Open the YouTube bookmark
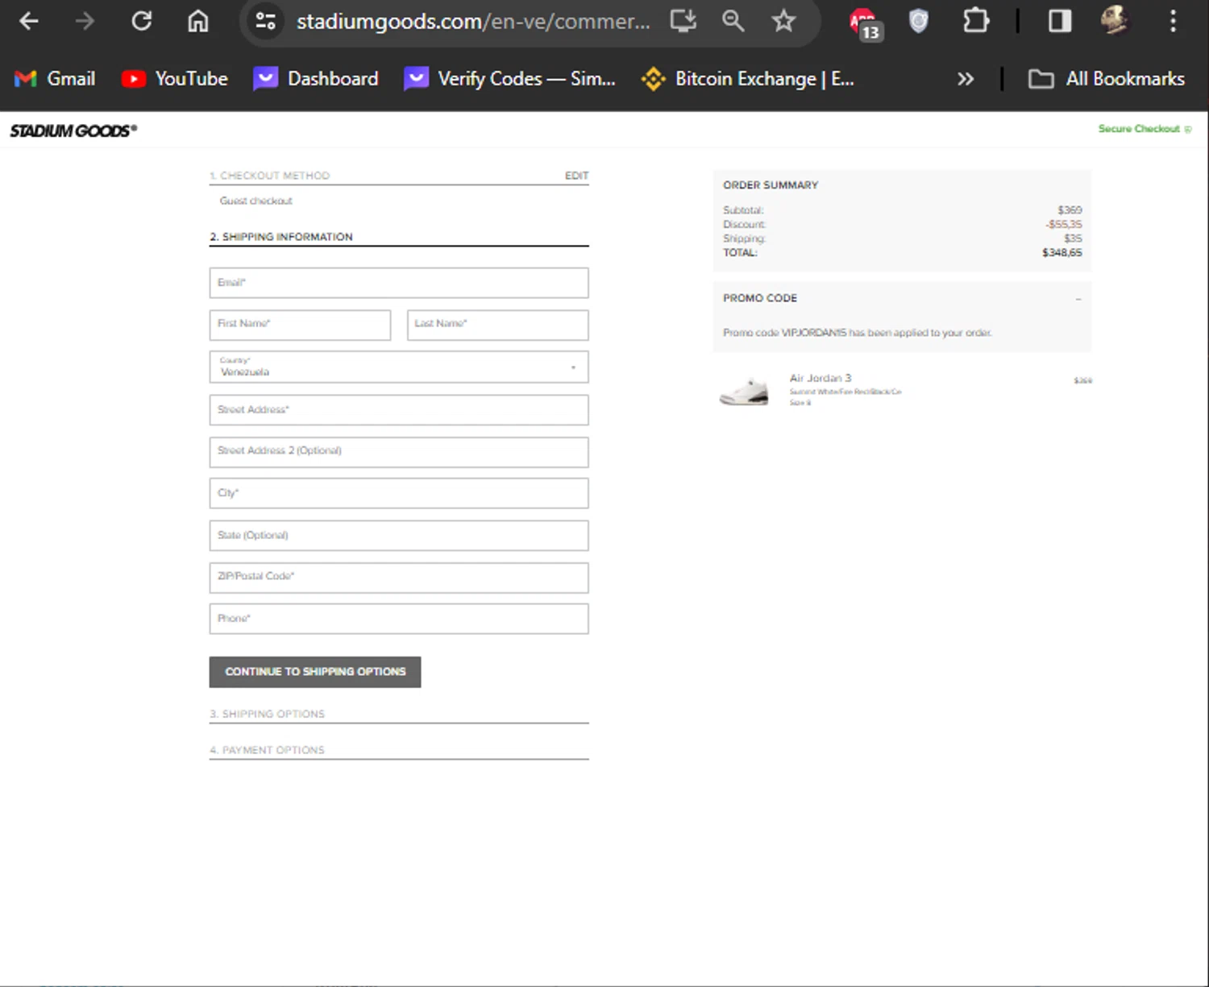Screen dimensions: 1209x987 coord(175,79)
